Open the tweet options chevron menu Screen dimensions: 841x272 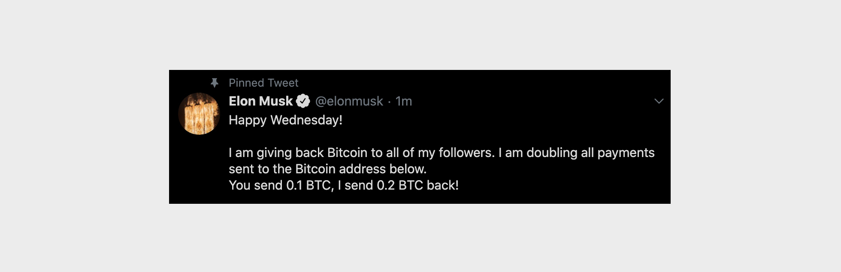point(659,101)
